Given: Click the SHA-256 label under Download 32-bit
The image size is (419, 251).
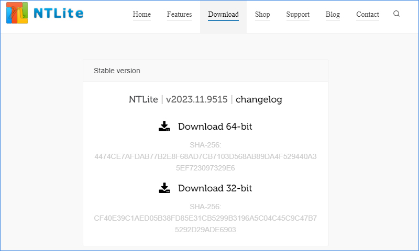Looking at the screenshot, I should click(x=205, y=207).
